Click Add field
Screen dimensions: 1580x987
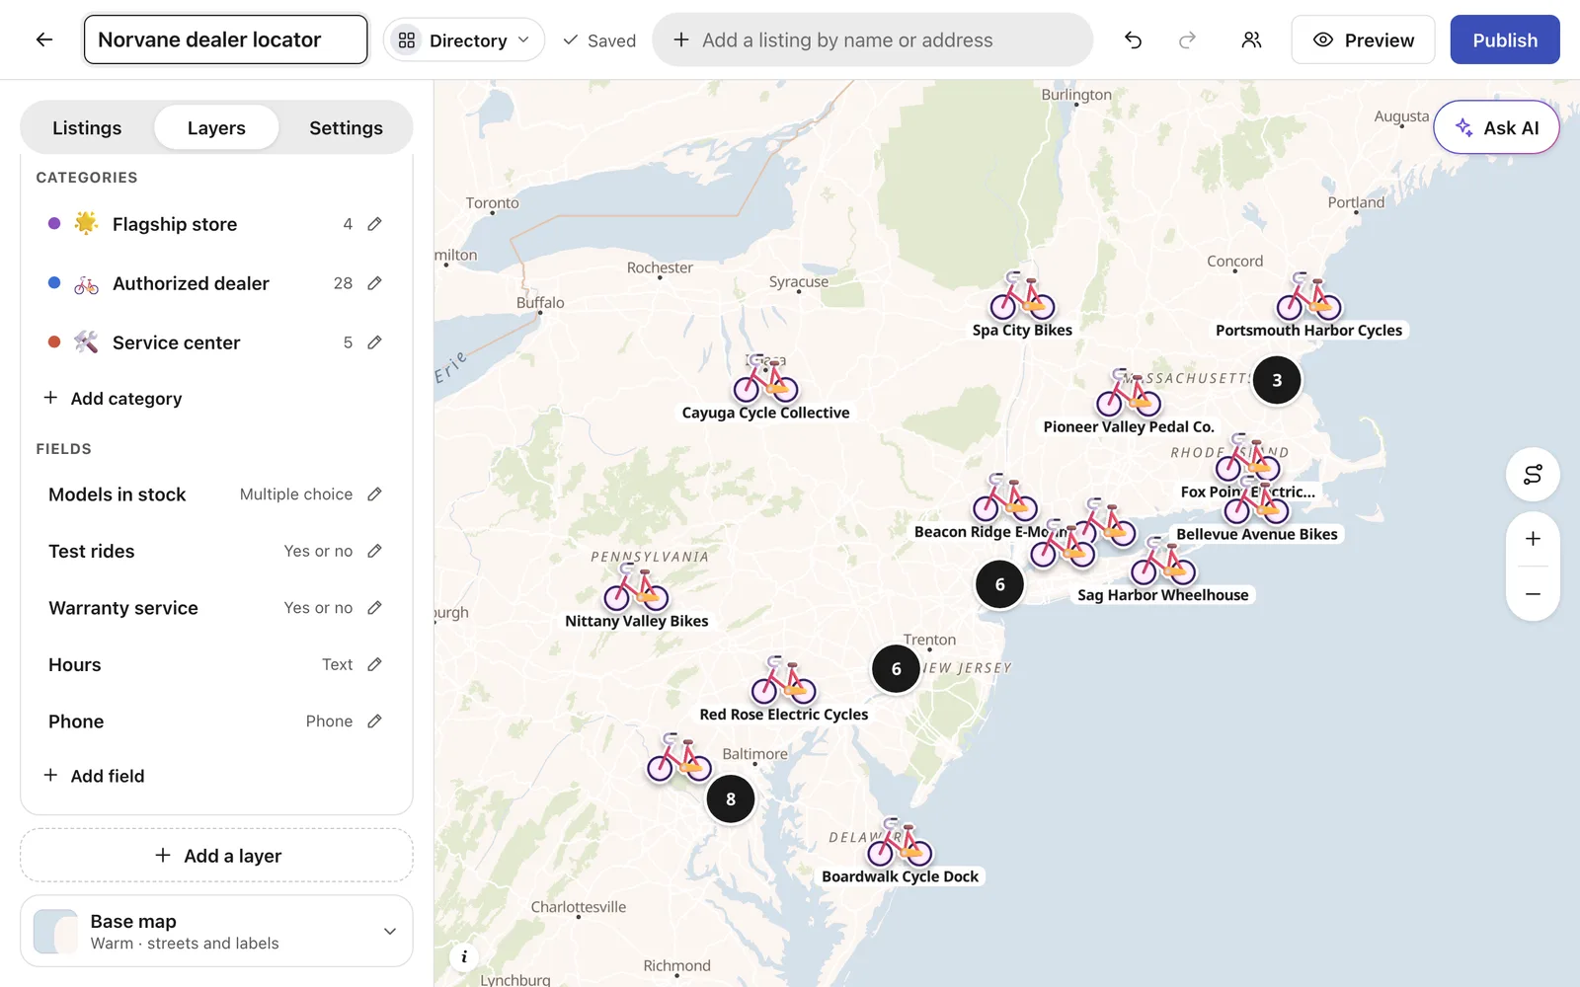[94, 776]
